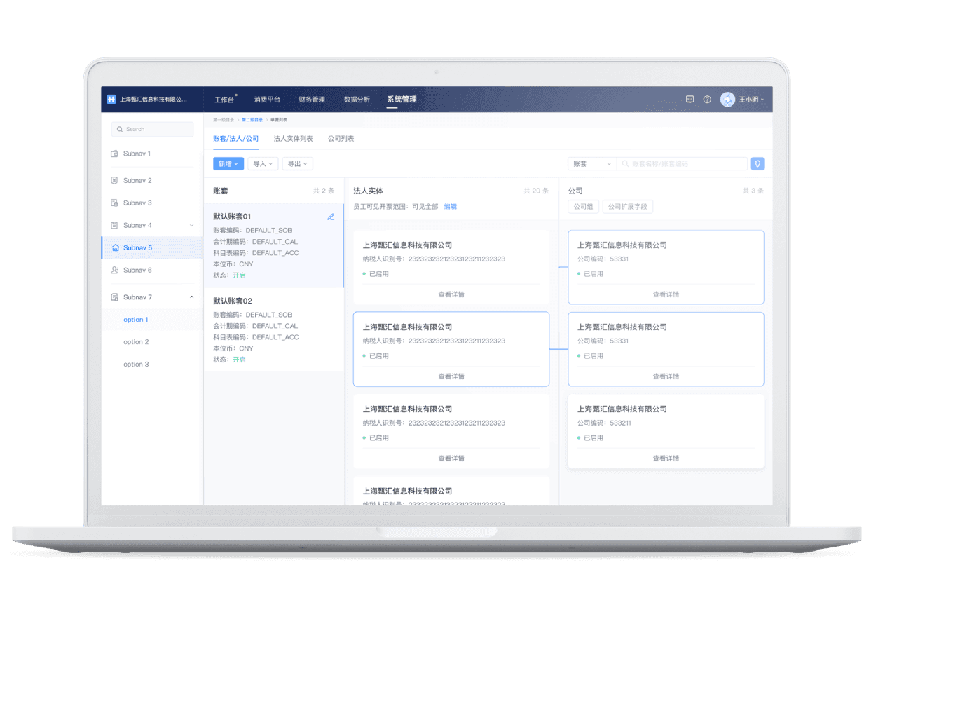
Task: Focus the sidebar Search field
Action: click(152, 129)
